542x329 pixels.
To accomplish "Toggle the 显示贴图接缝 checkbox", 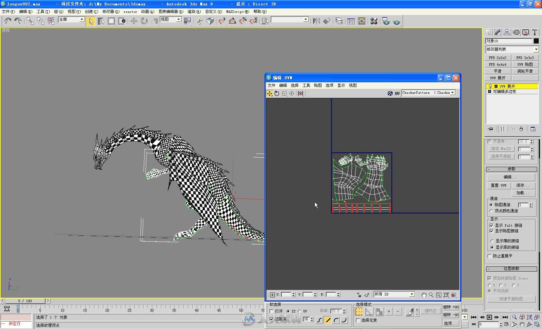I will click(491, 231).
